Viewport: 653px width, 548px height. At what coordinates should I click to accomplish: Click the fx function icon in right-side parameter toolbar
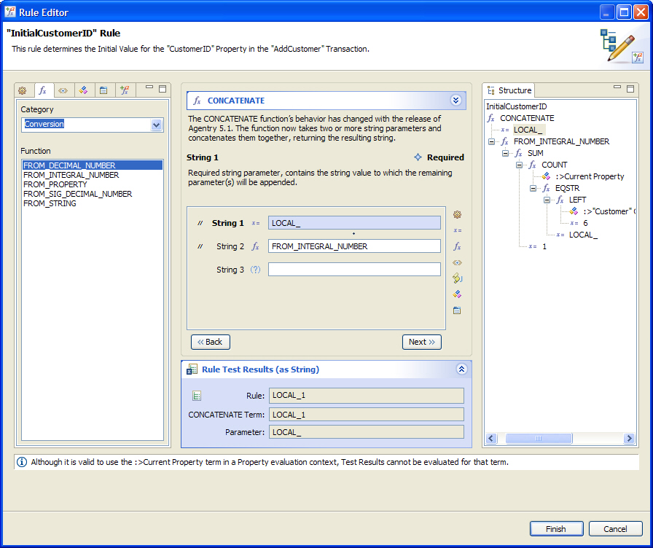click(457, 246)
